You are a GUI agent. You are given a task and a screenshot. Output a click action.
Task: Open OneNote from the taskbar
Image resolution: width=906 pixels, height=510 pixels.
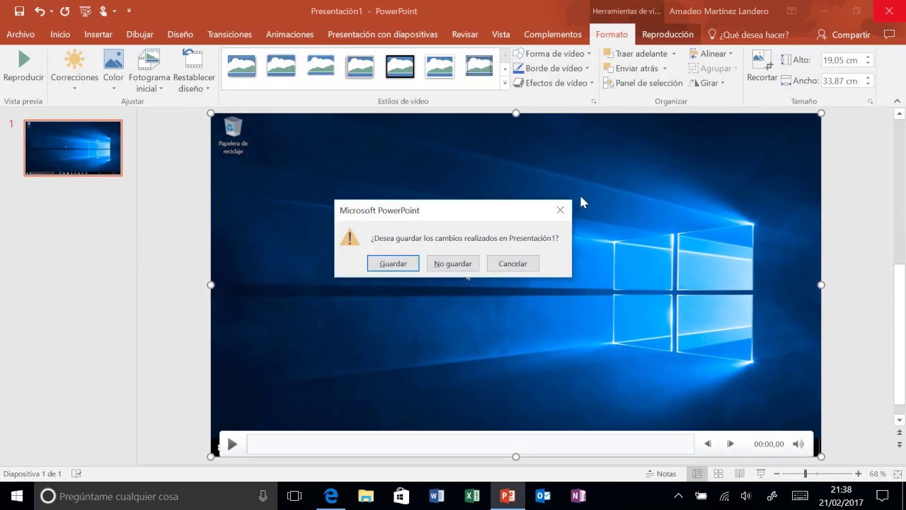(578, 496)
